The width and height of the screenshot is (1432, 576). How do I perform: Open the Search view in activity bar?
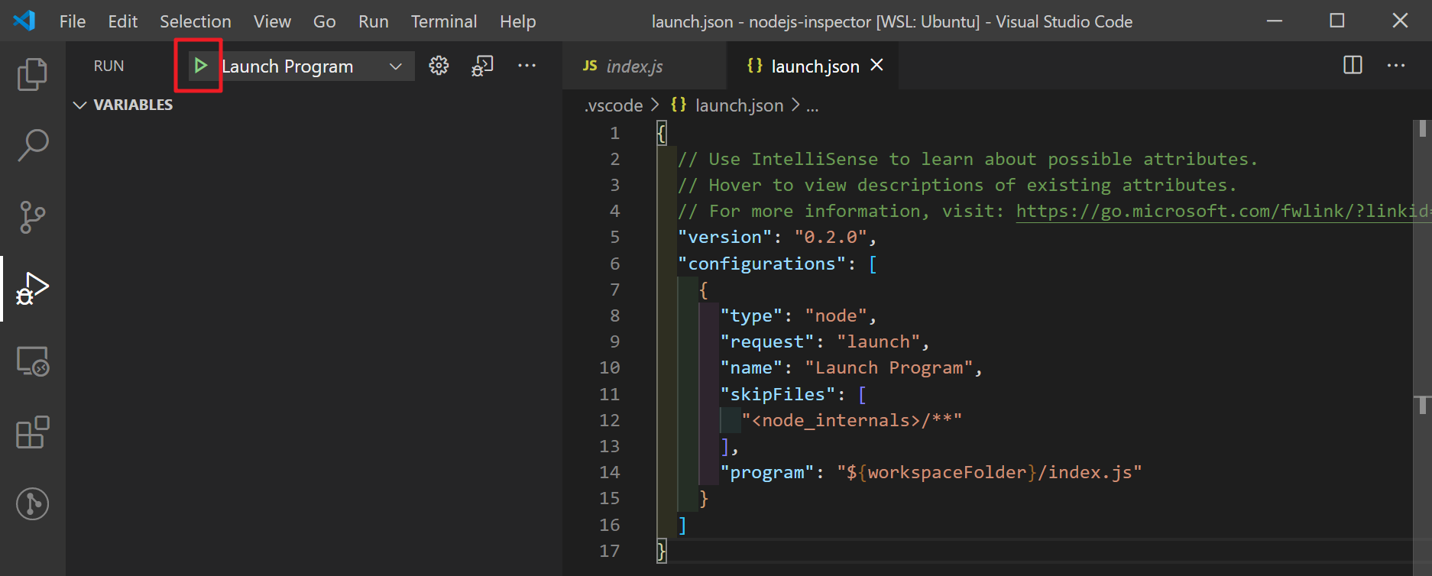(x=32, y=144)
